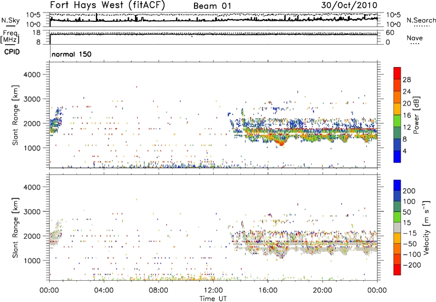Click the 'CPID' label
This screenshot has height=302, width=436.
pos(12,52)
